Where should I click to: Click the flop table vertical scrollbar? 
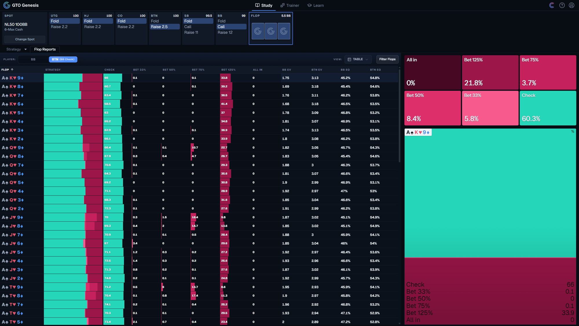coord(400,116)
